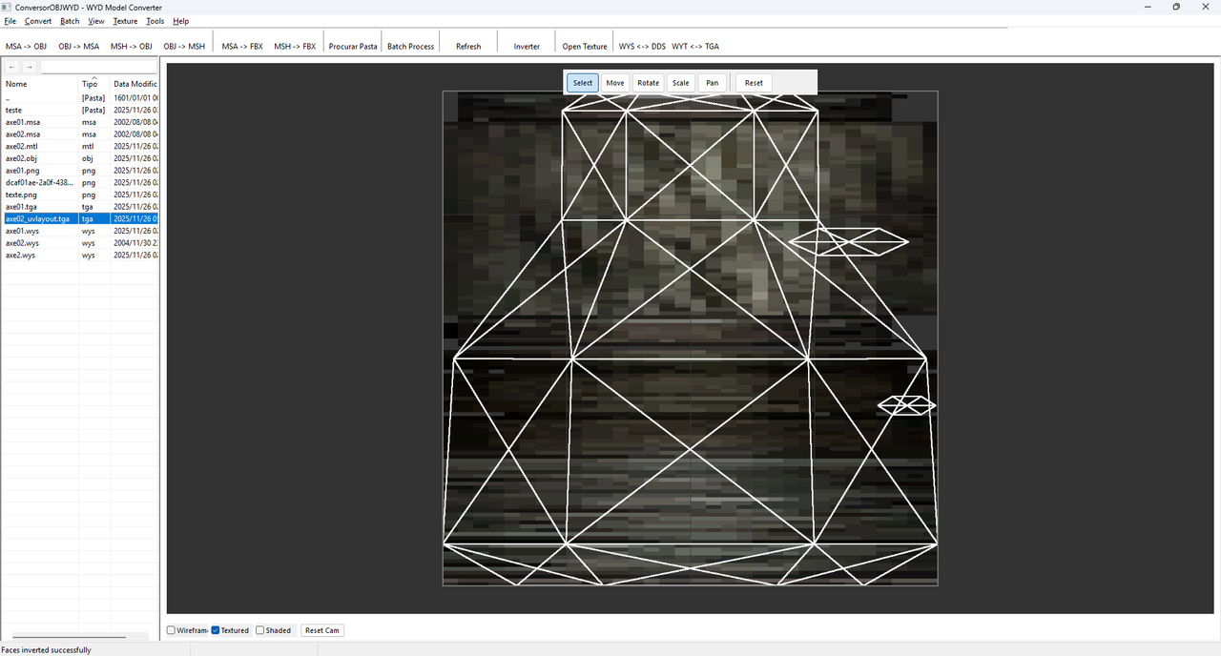Open the File menu
1221x656 pixels.
[10, 21]
